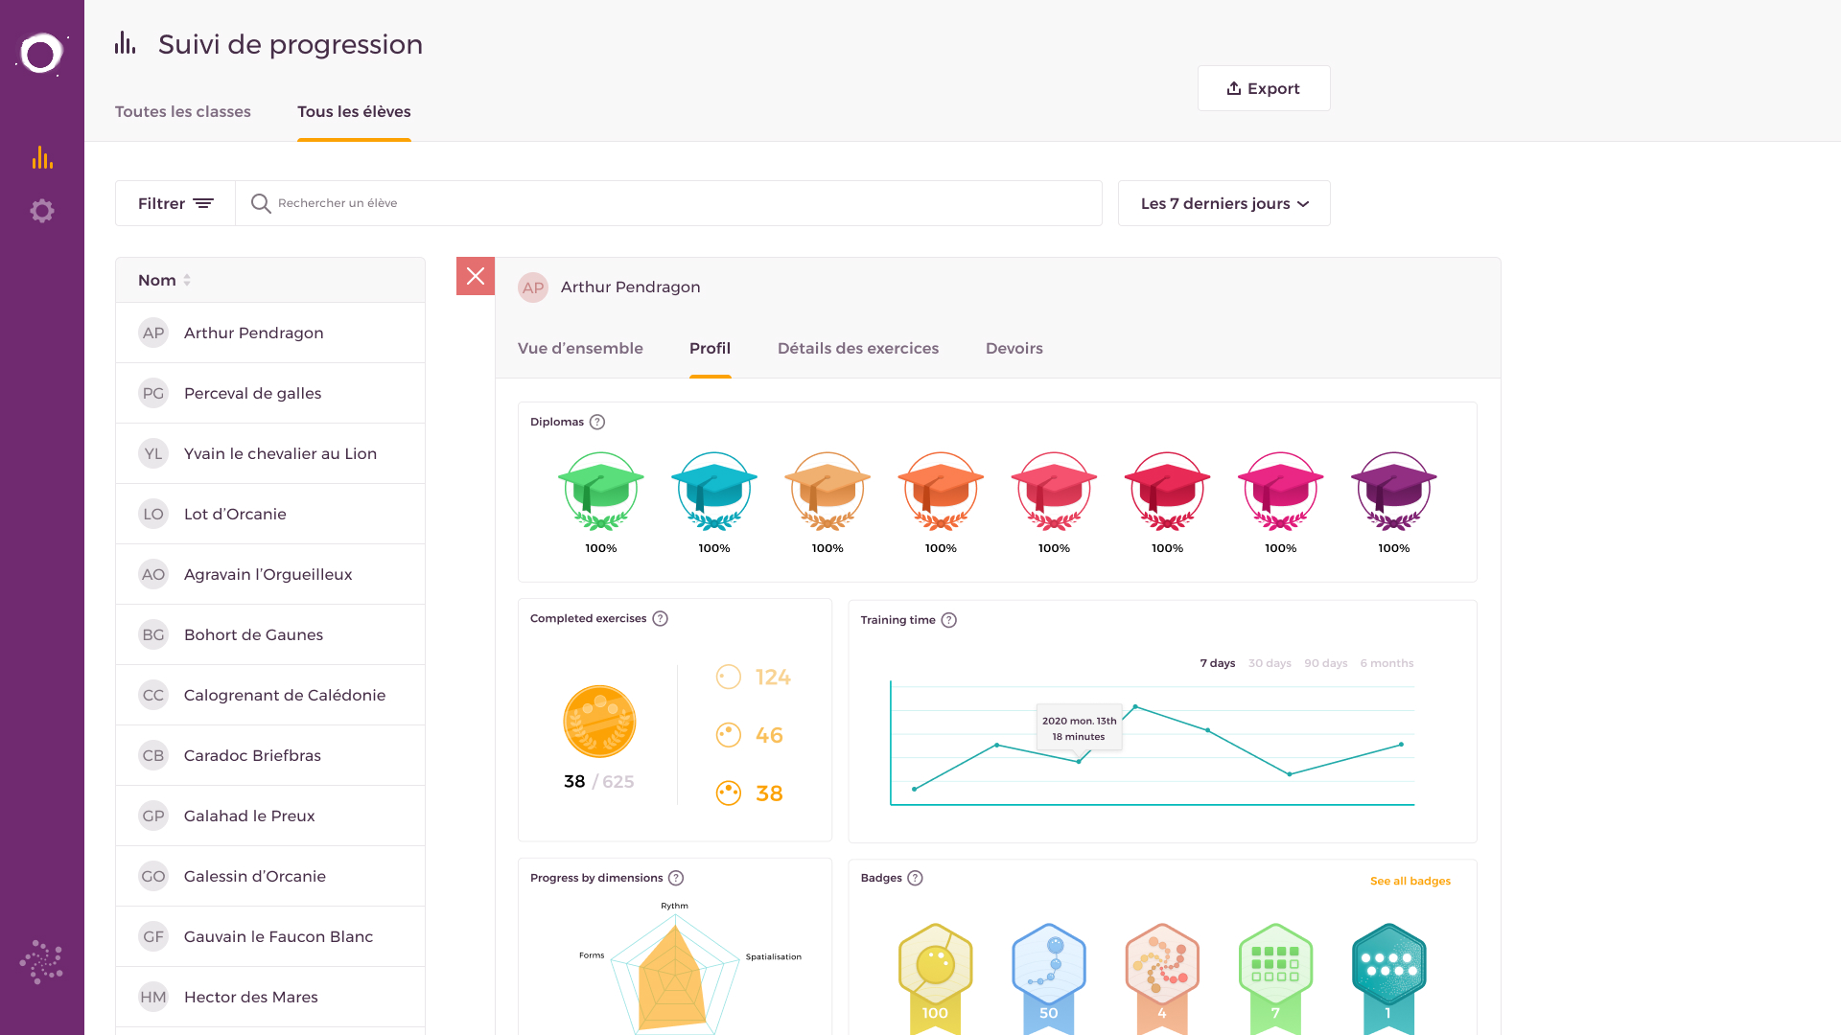Click the See all badges link
Screen dimensions: 1841x1035
point(1410,881)
